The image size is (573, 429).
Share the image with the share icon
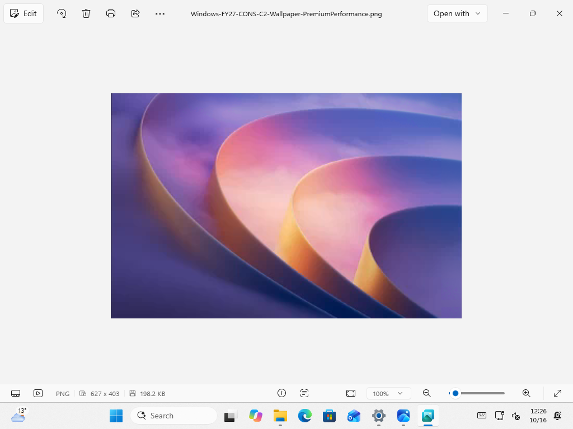(x=135, y=13)
